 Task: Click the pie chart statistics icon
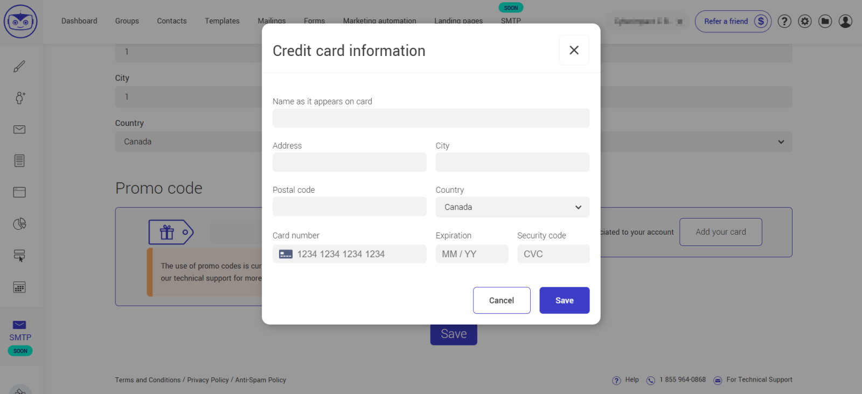(x=19, y=224)
